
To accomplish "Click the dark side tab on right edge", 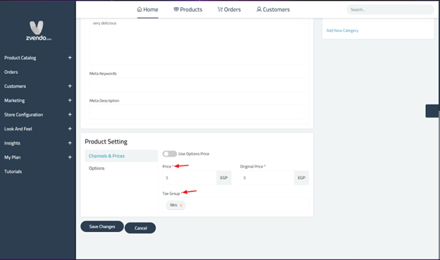I will coord(432,111).
